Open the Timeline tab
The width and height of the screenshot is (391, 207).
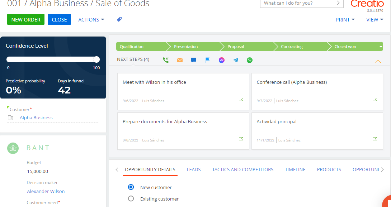tap(295, 169)
